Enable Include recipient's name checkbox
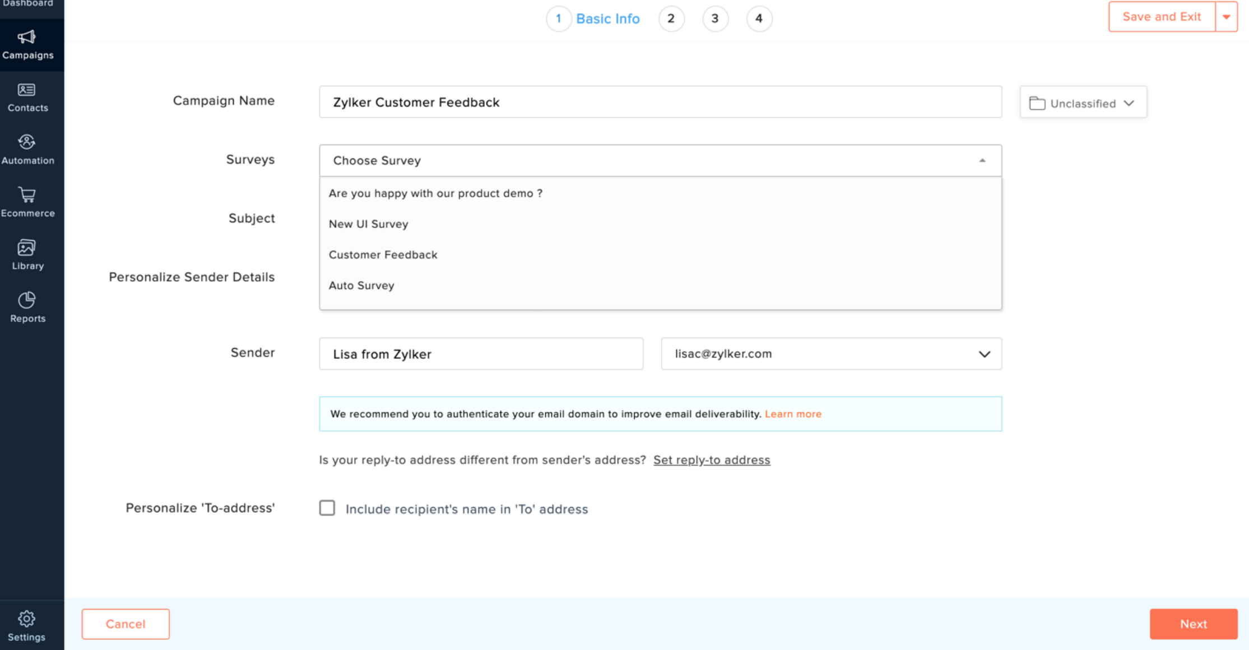Screen dimensions: 1249x650 click(327, 508)
